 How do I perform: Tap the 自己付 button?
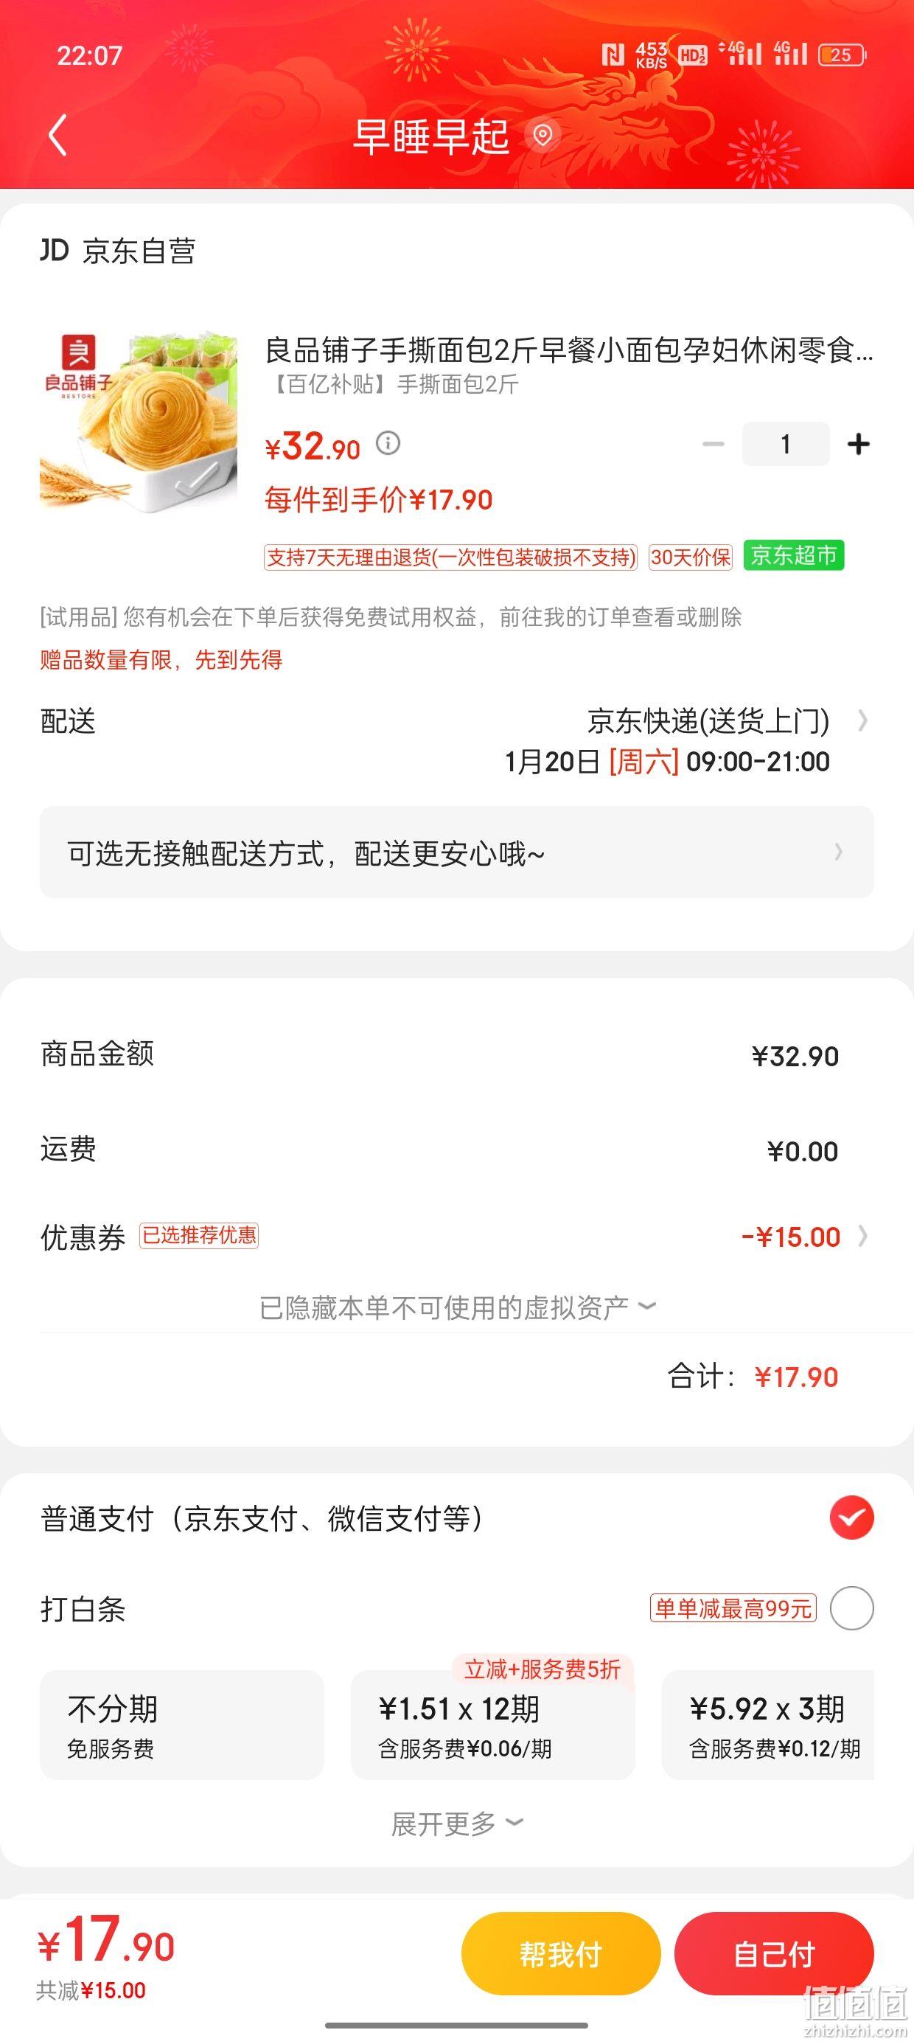click(775, 1953)
